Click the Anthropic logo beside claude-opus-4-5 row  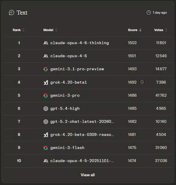(x=46, y=161)
